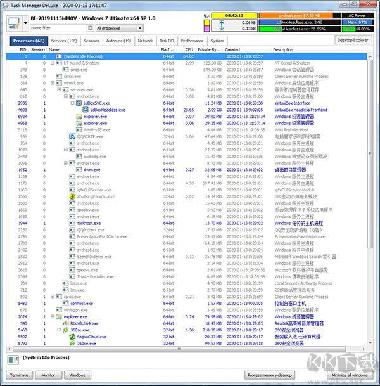Screen dimensions: 380x386
Task: Click the magenta color square
Action: tap(206, 29)
